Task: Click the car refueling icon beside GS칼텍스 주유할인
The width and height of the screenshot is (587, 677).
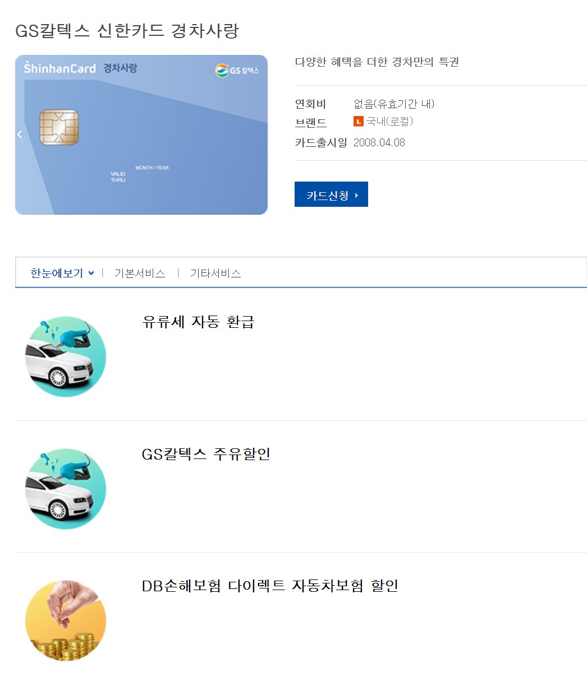Action: click(65, 488)
